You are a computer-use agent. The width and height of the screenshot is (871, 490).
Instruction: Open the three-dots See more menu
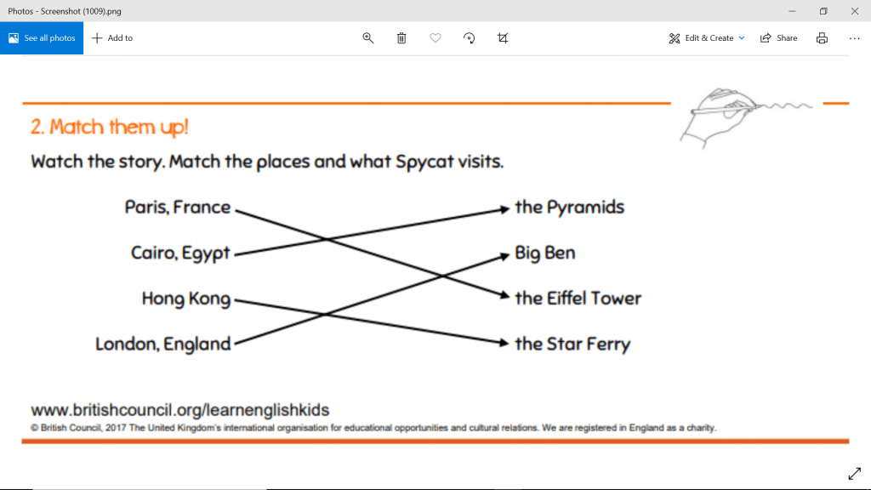click(854, 38)
